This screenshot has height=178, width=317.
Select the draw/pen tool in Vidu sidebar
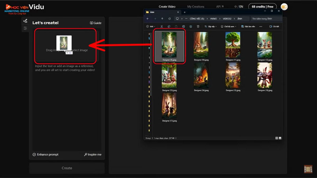click(x=25, y=21)
